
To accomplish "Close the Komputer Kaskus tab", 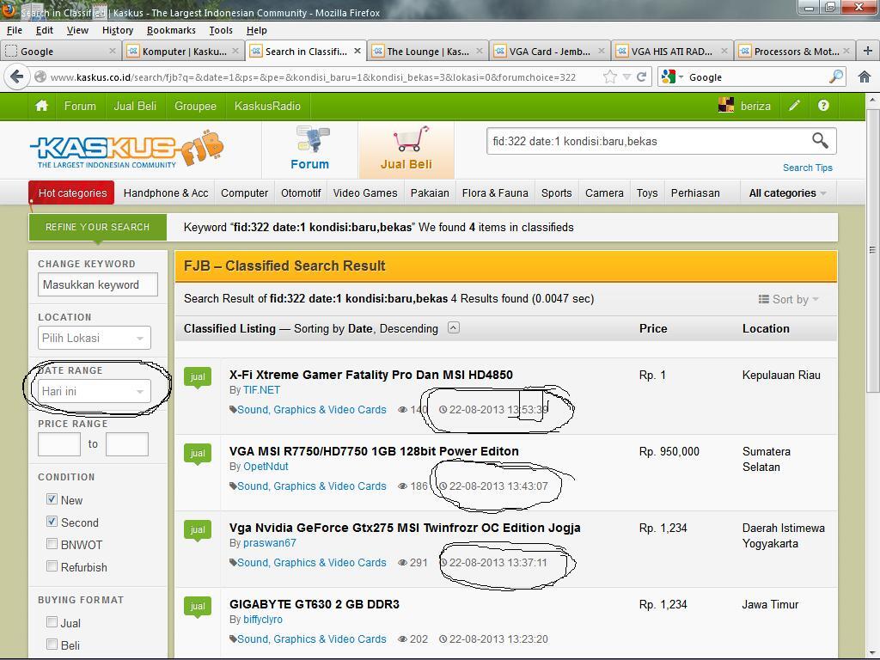I will (x=235, y=51).
